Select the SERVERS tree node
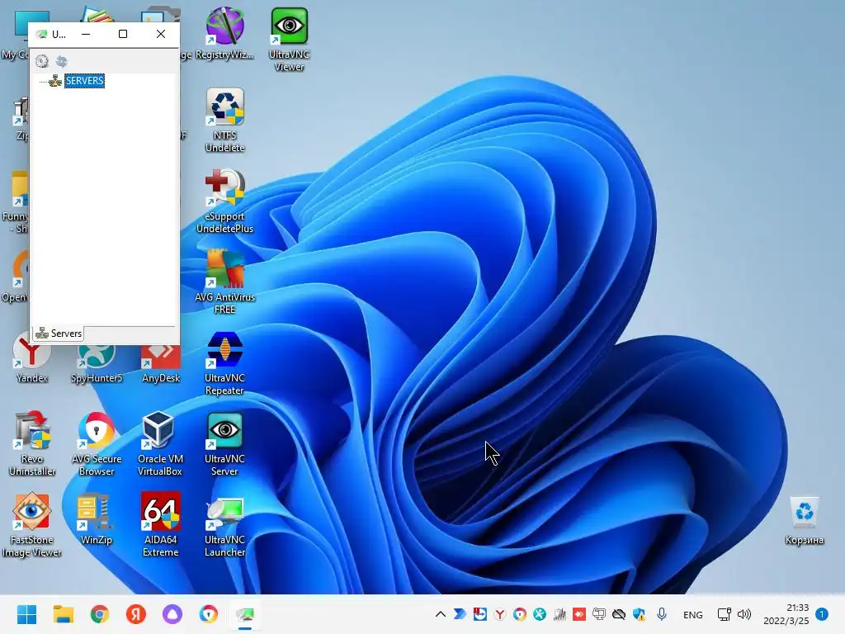Image resolution: width=845 pixels, height=634 pixels. (85, 81)
